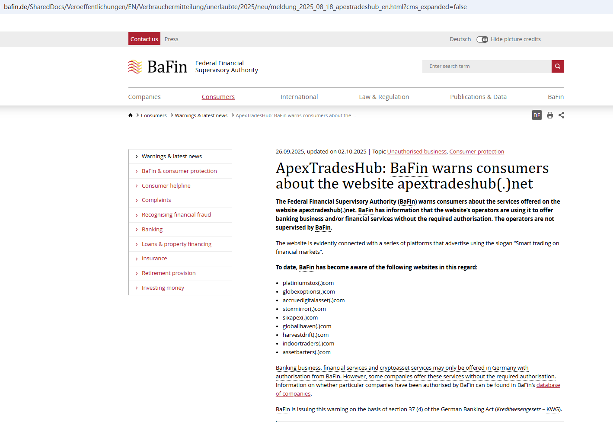Image resolution: width=613 pixels, height=422 pixels.
Task: Click the article headline ApexTradesHub
Action: point(412,176)
